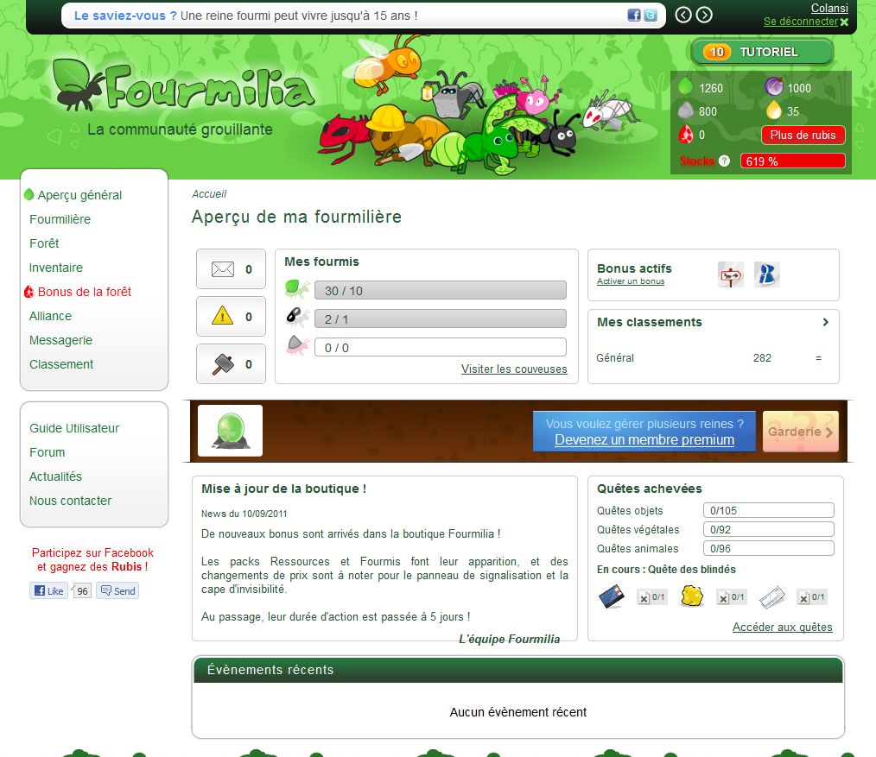The height and width of the screenshot is (757, 876).
Task: Go to Classement page
Action: (61, 364)
